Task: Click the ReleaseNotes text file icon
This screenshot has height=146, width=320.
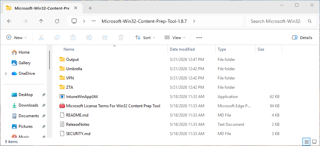Action: (x=62, y=124)
